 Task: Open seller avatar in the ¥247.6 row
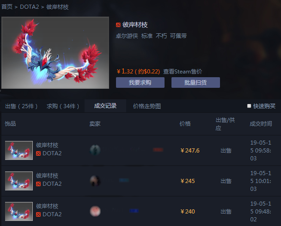[95, 150]
